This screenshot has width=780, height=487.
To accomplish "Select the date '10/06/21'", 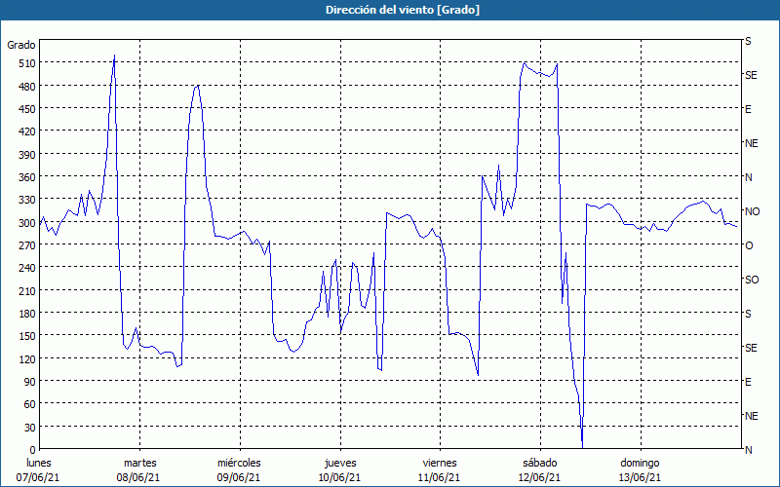I will point(339,477).
